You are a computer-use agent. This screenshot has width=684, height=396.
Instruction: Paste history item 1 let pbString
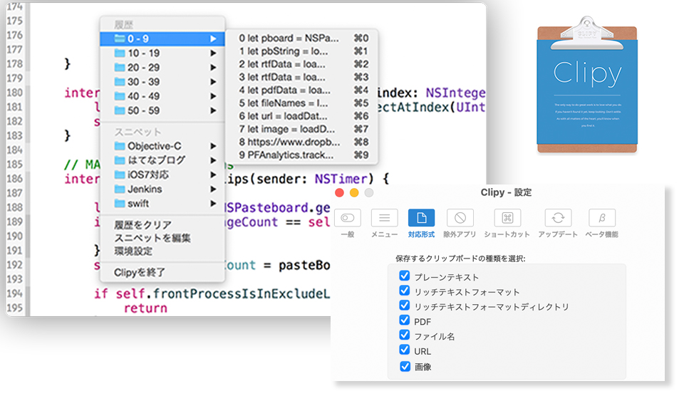304,51
